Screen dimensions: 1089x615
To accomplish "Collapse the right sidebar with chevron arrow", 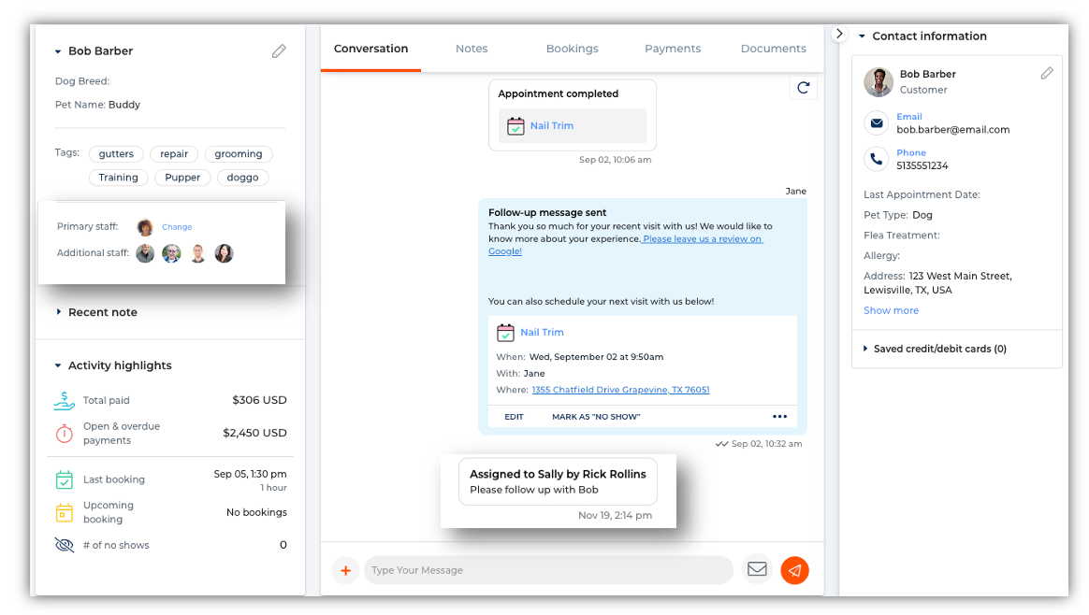I will [839, 34].
